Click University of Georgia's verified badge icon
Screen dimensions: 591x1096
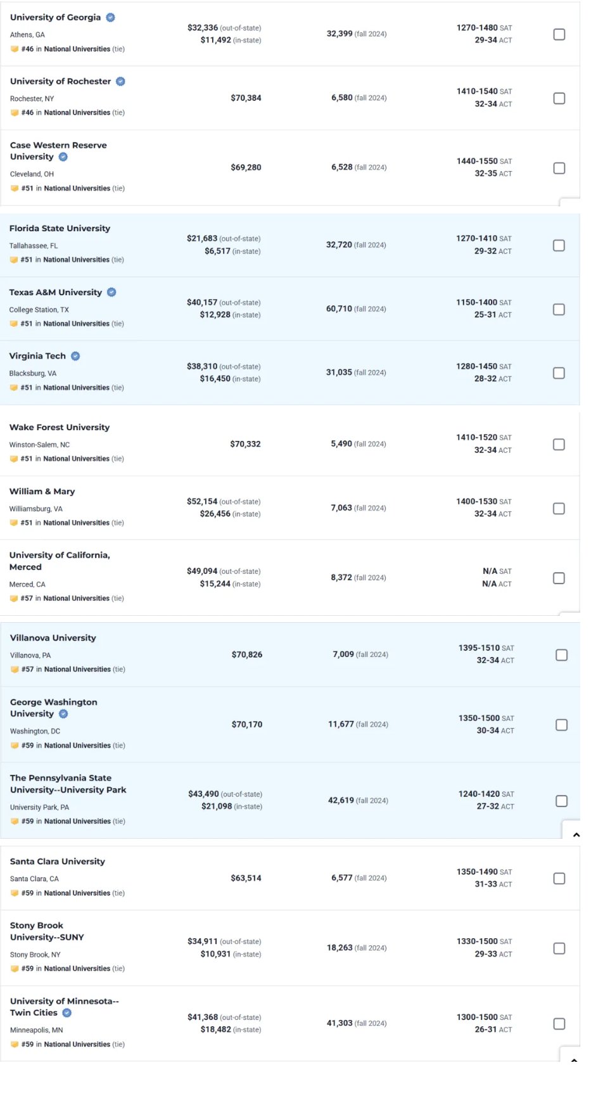pos(110,18)
